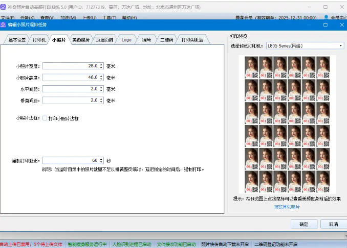Enable 打印小照片边框 checkbox
This screenshot has height=248, width=347.
45,118
